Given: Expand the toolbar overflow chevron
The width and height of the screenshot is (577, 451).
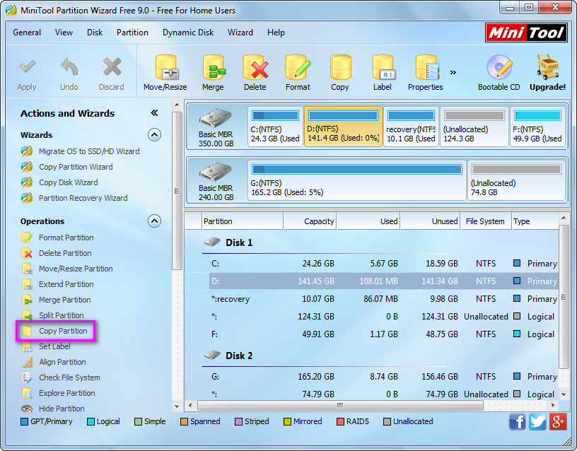Looking at the screenshot, I should [453, 72].
